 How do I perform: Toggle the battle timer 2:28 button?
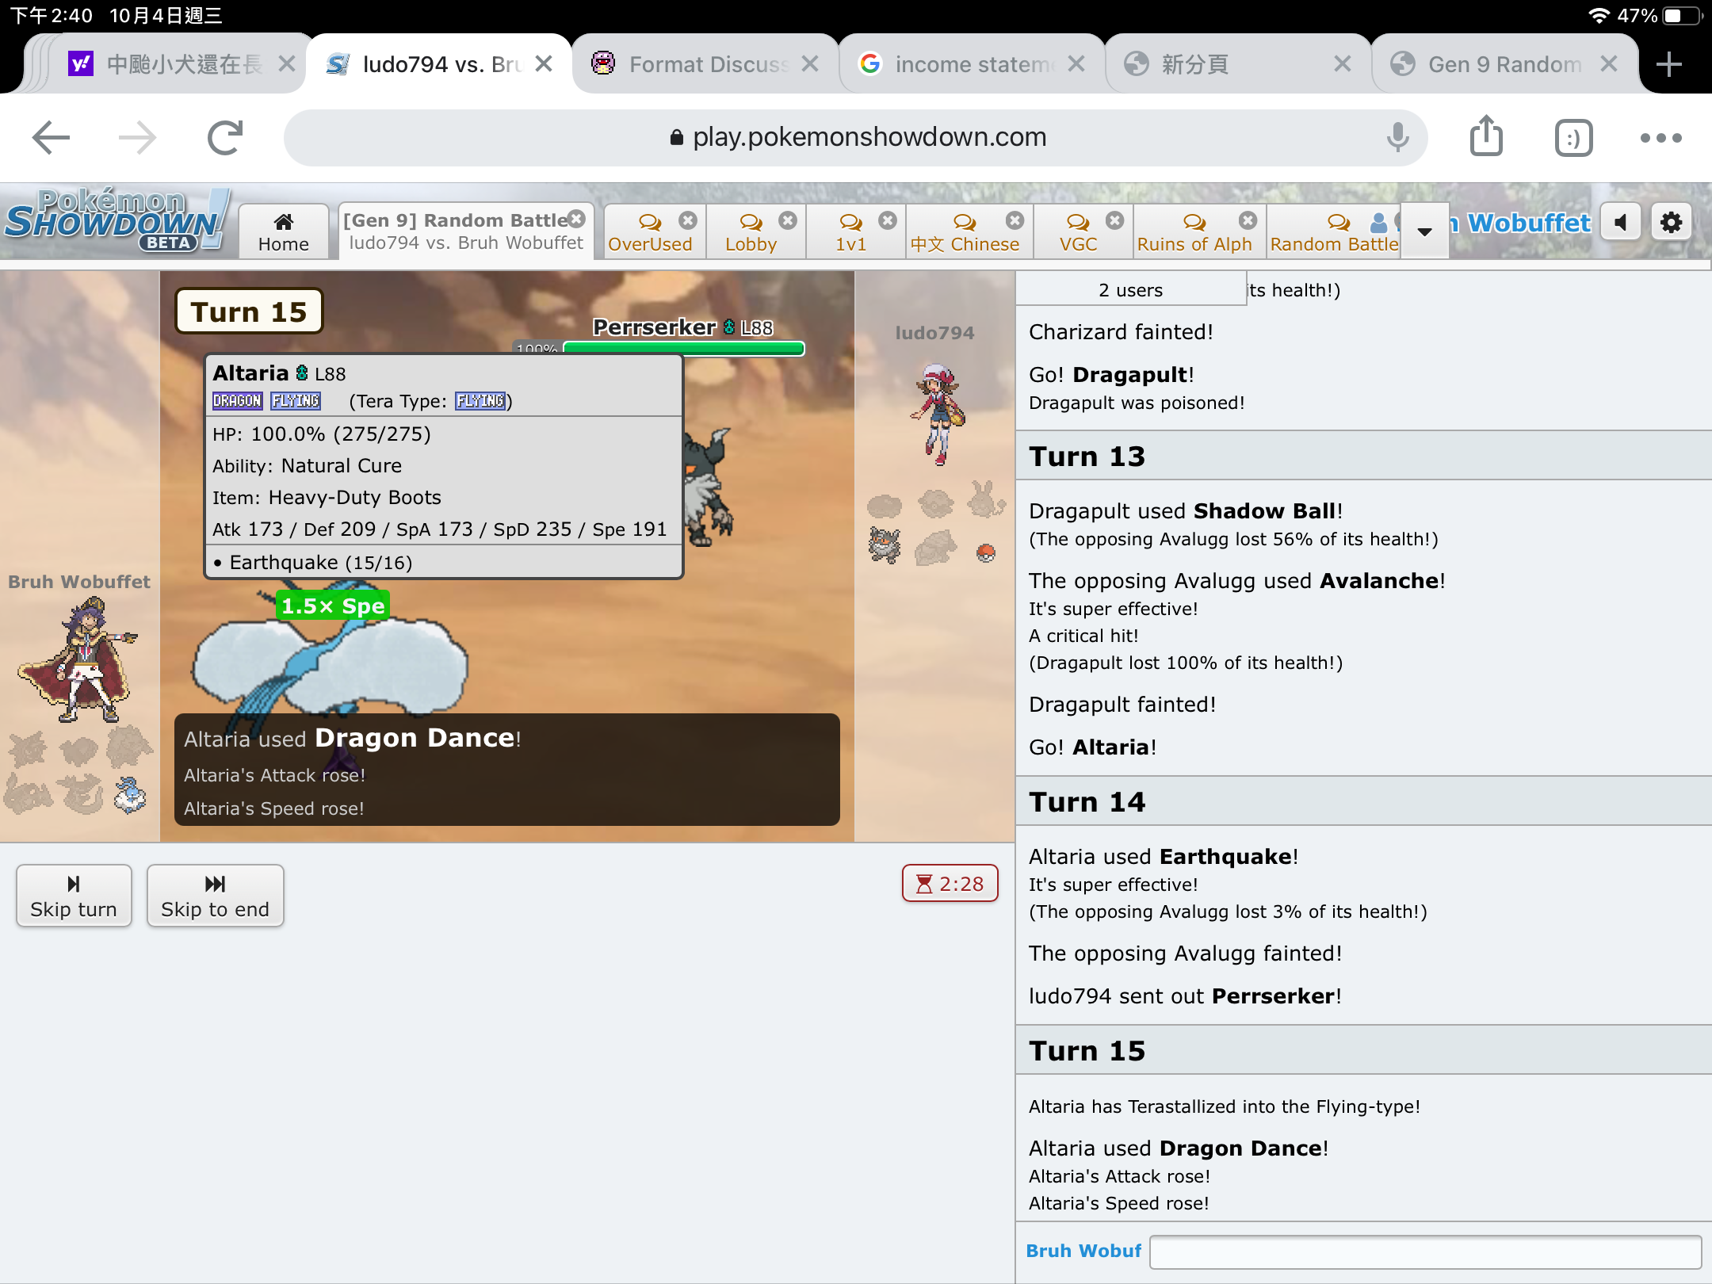click(950, 884)
